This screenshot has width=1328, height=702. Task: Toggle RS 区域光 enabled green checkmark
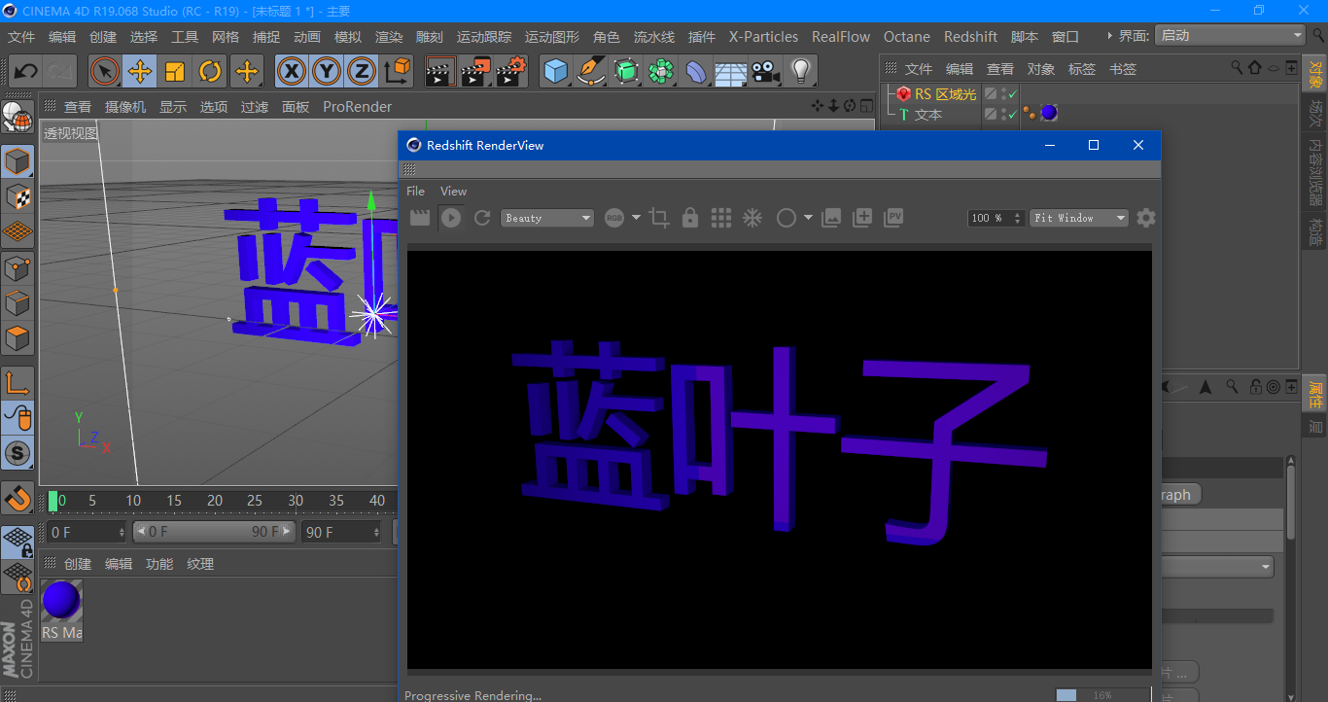(1012, 94)
